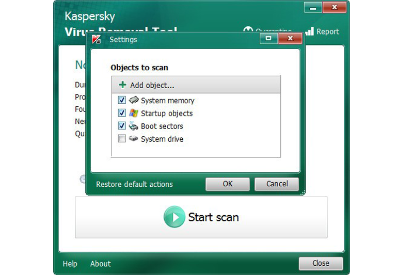Select the System memory label text

tap(167, 101)
